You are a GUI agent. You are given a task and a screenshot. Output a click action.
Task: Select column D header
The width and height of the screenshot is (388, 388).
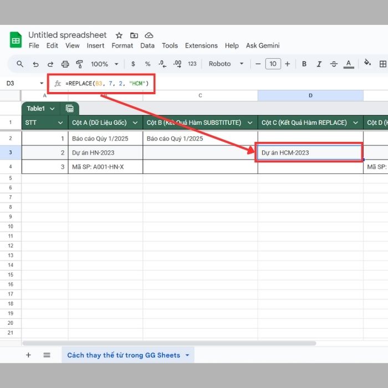point(310,95)
